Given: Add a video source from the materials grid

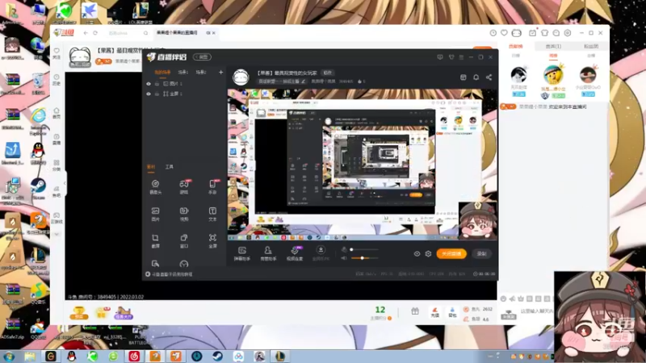Looking at the screenshot, I should coord(184,214).
